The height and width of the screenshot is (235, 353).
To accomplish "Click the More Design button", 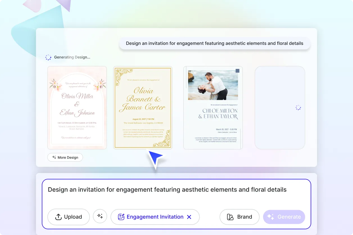I will (x=65, y=157).
